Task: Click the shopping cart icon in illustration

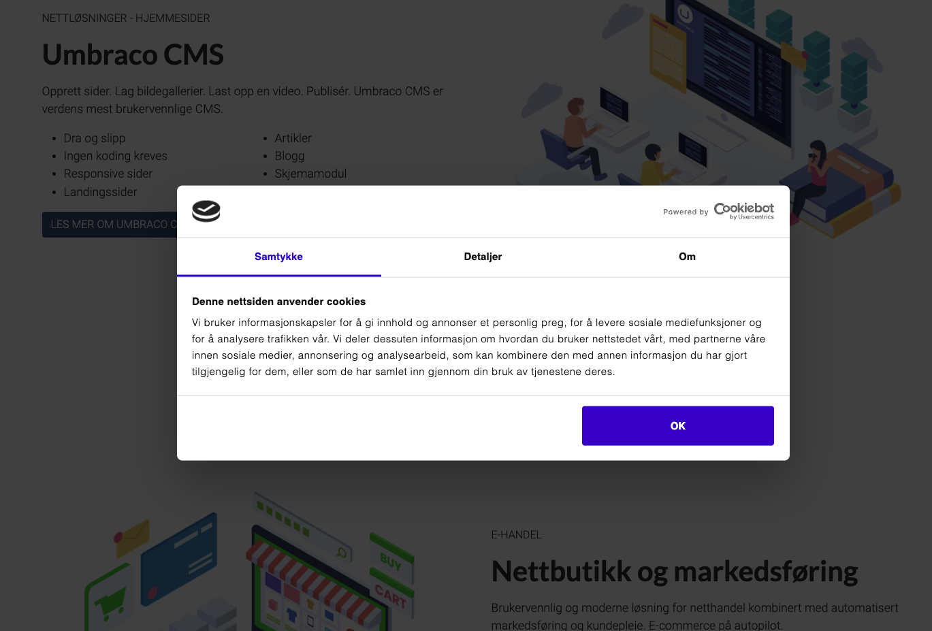Action: [x=109, y=602]
